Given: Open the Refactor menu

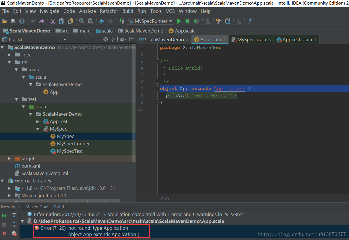Looking at the screenshot, I should click(109, 11).
